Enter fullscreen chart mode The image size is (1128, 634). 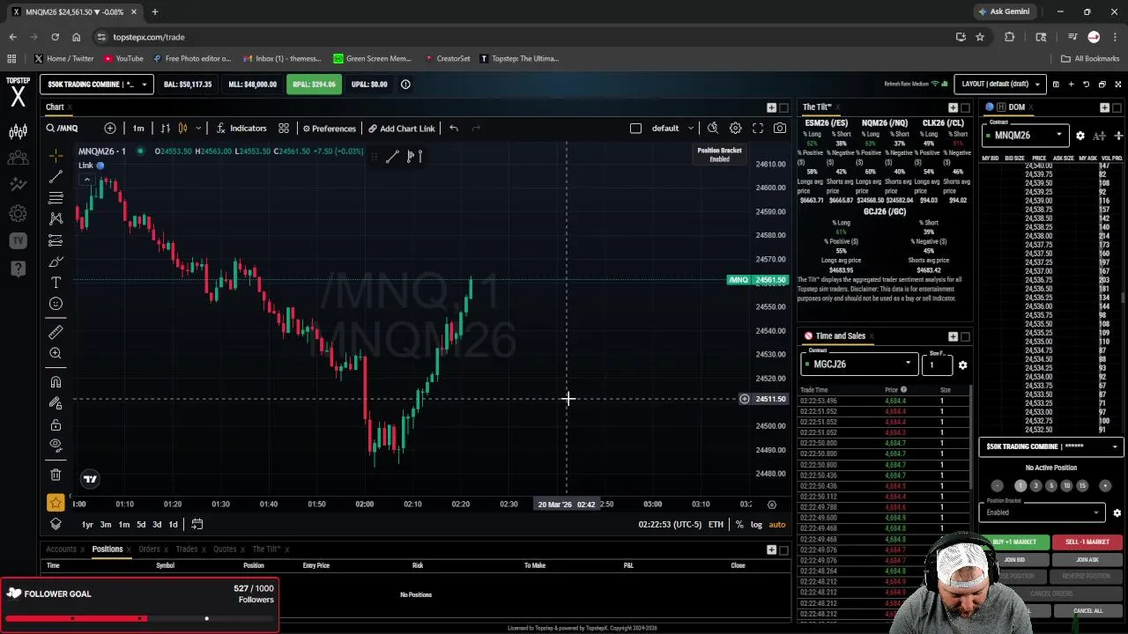[x=758, y=129]
